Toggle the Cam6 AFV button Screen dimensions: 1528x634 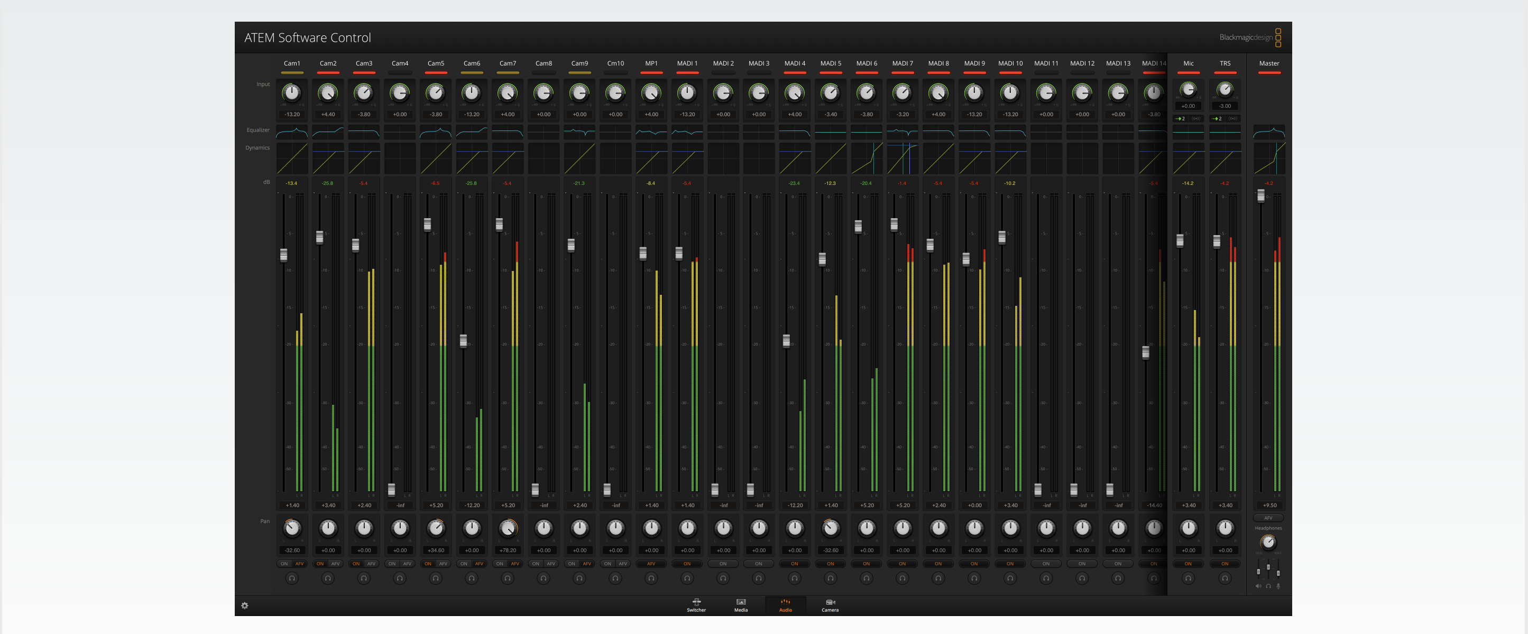coord(478,564)
